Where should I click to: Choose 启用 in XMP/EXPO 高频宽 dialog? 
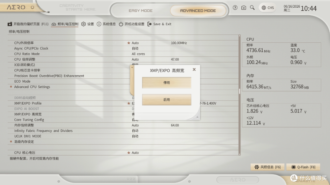pos(167,100)
